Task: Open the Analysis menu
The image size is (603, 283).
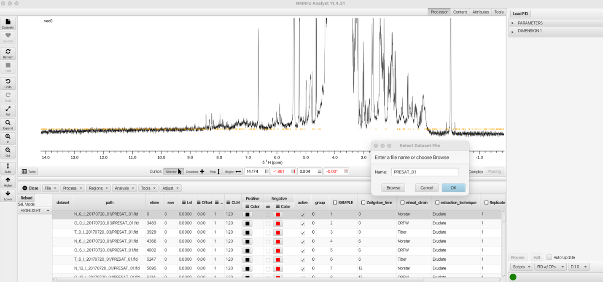Action: pos(124,188)
